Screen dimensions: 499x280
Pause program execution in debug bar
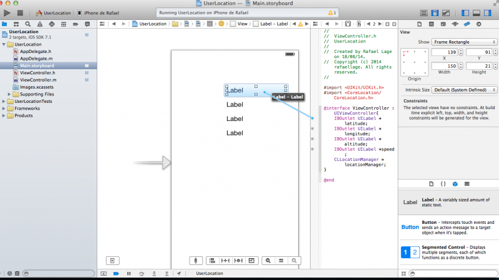tap(129, 273)
